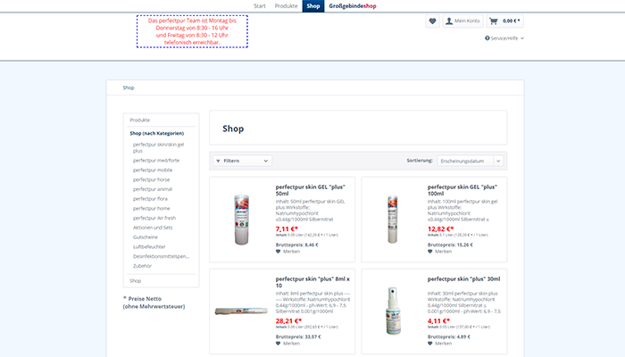The height and width of the screenshot is (357, 625).
Task: Open product image of skin plus 30ml
Action: click(x=393, y=311)
